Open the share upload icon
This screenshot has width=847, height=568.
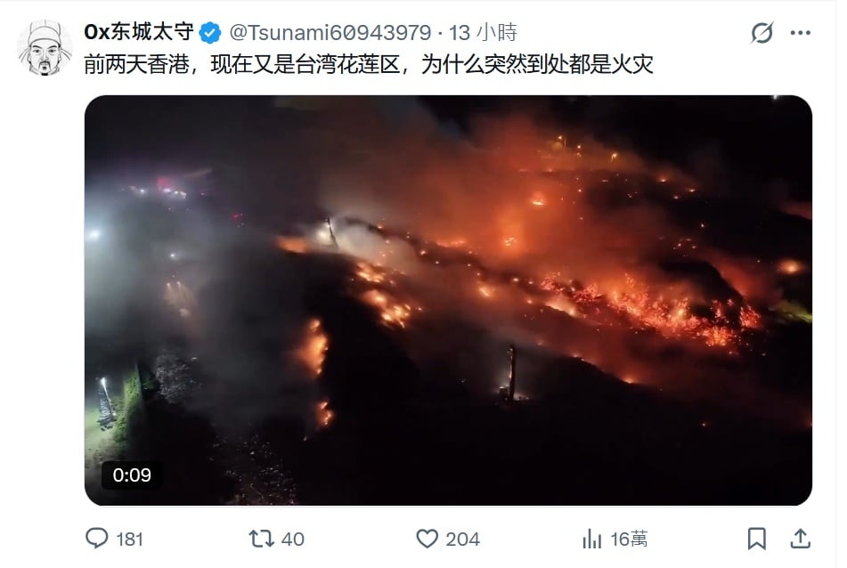(800, 539)
